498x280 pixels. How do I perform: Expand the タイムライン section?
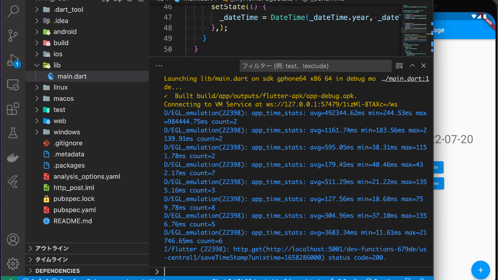(x=87, y=259)
